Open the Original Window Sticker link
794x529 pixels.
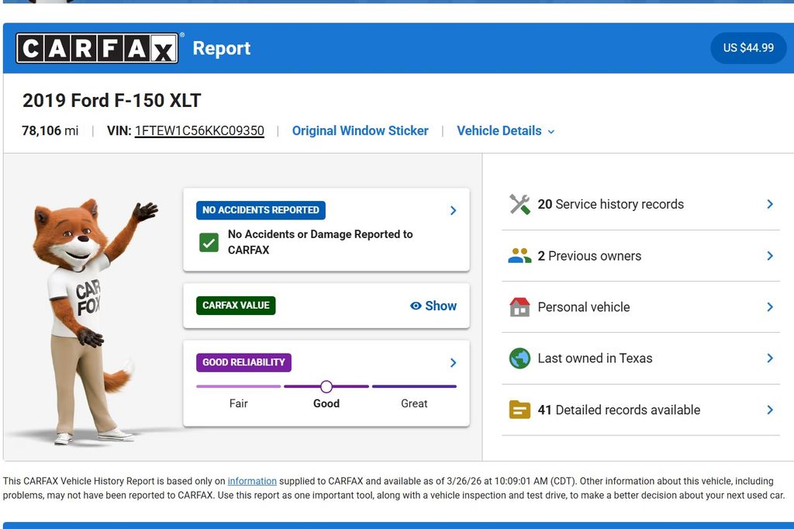click(360, 131)
